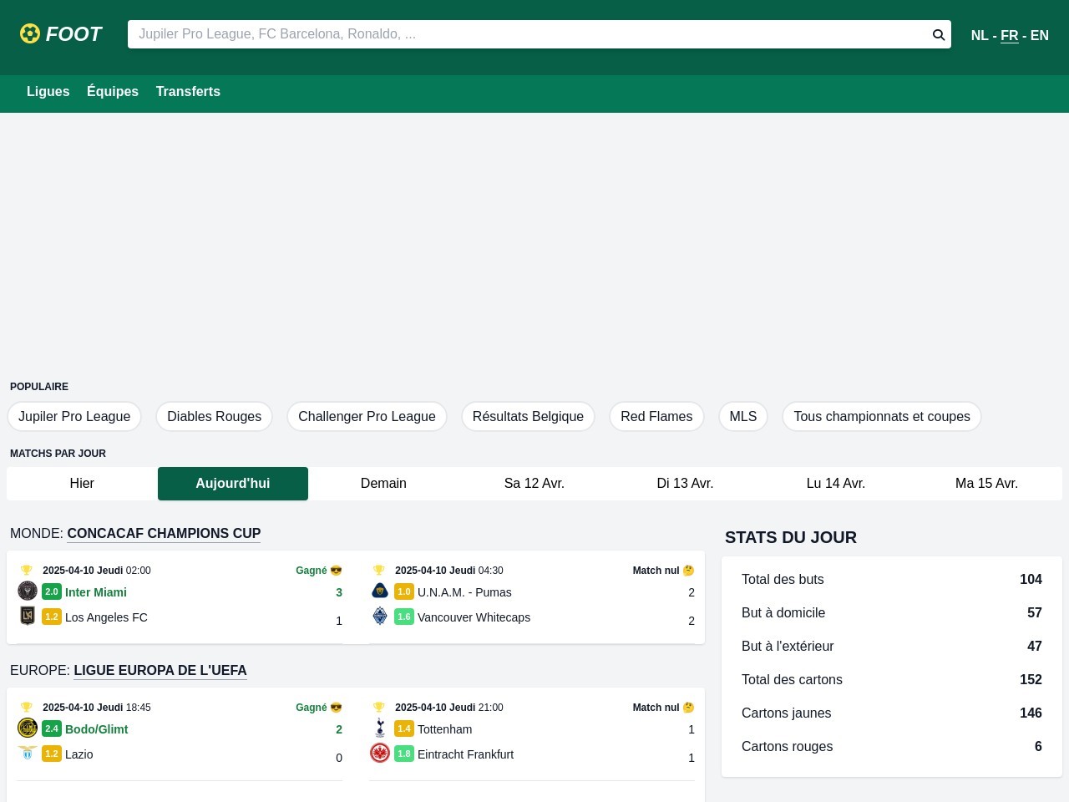Viewport: 1069px width, 802px height.
Task: Click the 1.0 rating badge of Pumas
Action: (404, 591)
